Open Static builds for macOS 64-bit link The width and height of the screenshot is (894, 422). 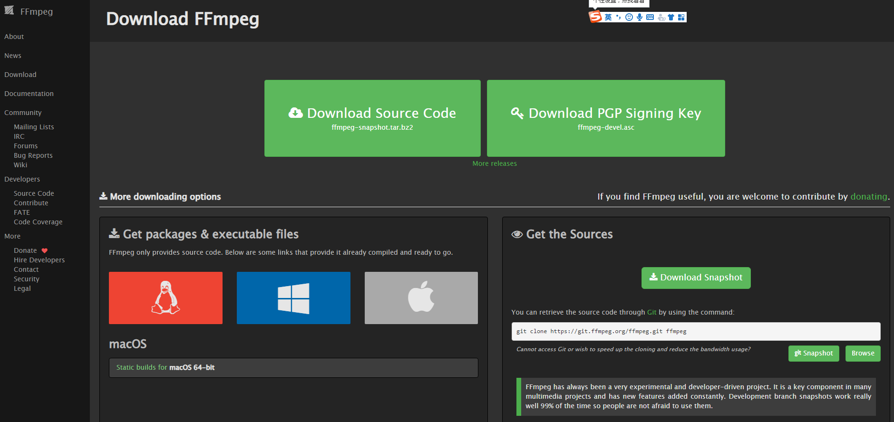pos(165,367)
